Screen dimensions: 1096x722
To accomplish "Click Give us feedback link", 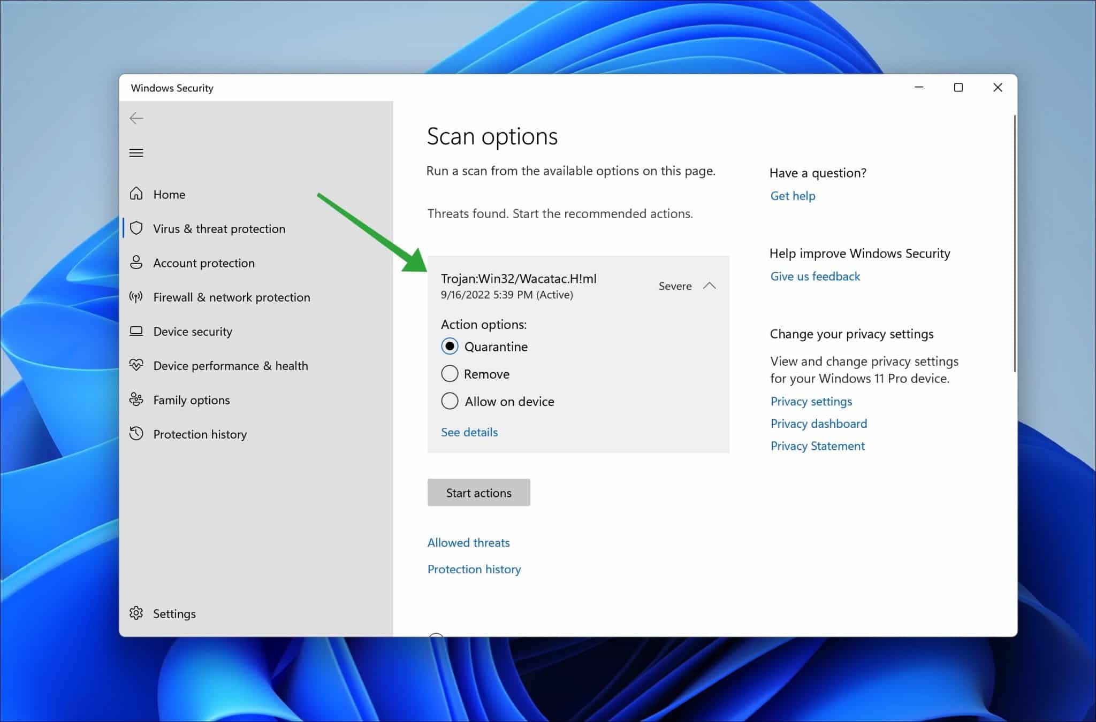I will 815,276.
